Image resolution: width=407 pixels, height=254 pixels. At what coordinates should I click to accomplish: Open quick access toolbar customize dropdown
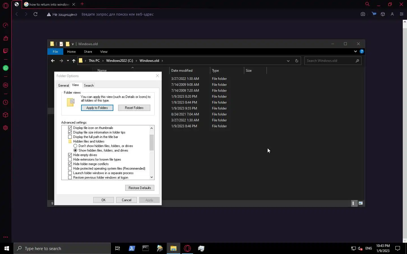73,44
